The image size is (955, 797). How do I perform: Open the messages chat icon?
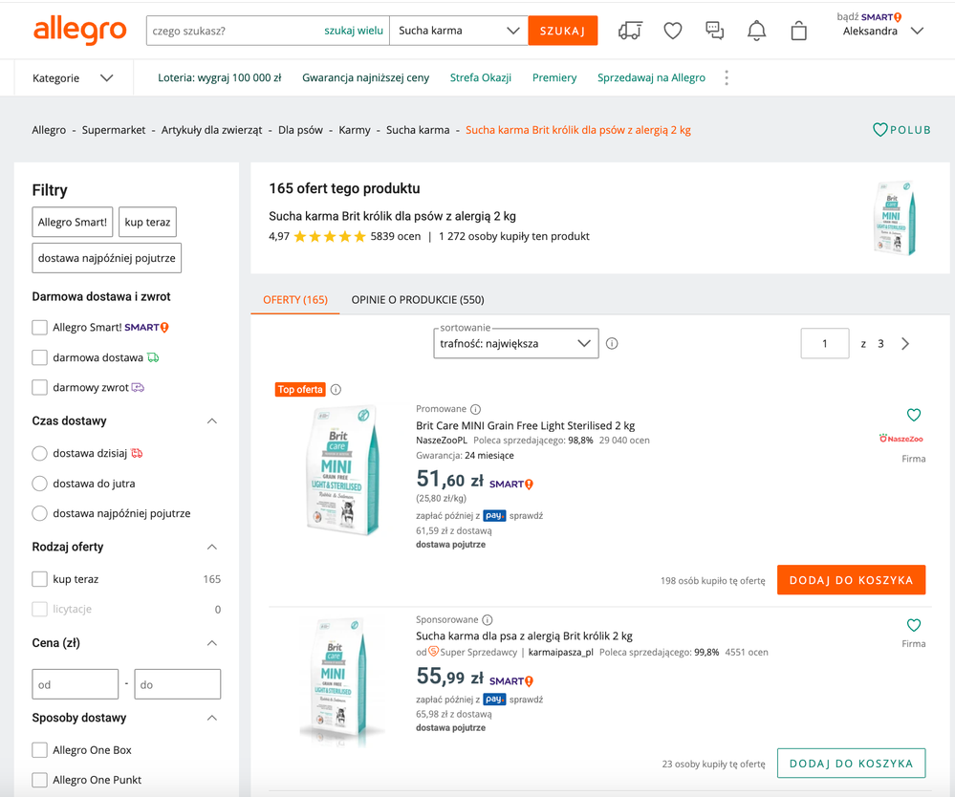(715, 31)
